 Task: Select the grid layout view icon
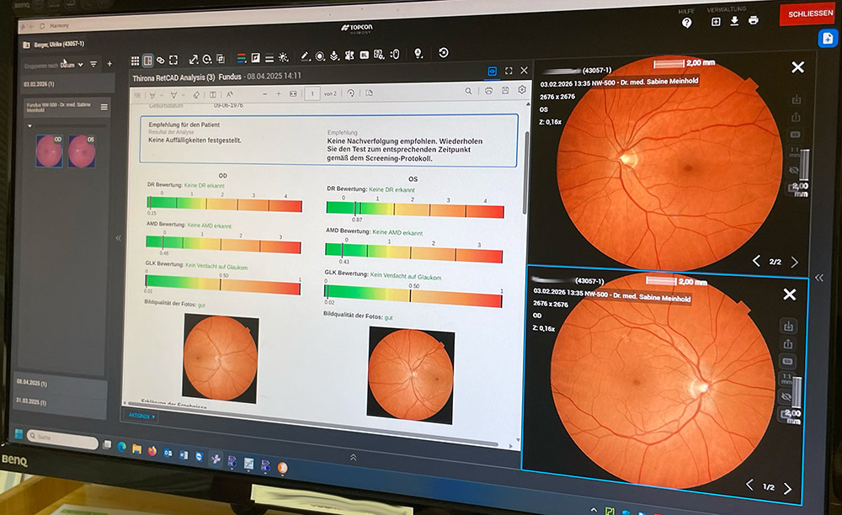click(135, 61)
